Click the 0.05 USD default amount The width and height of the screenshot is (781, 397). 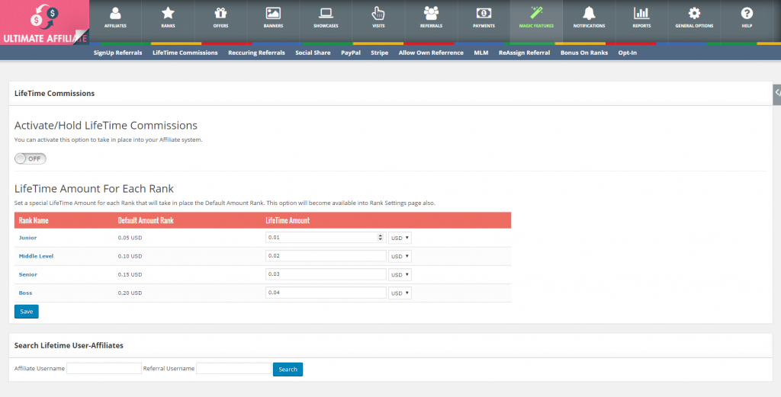[x=130, y=238]
